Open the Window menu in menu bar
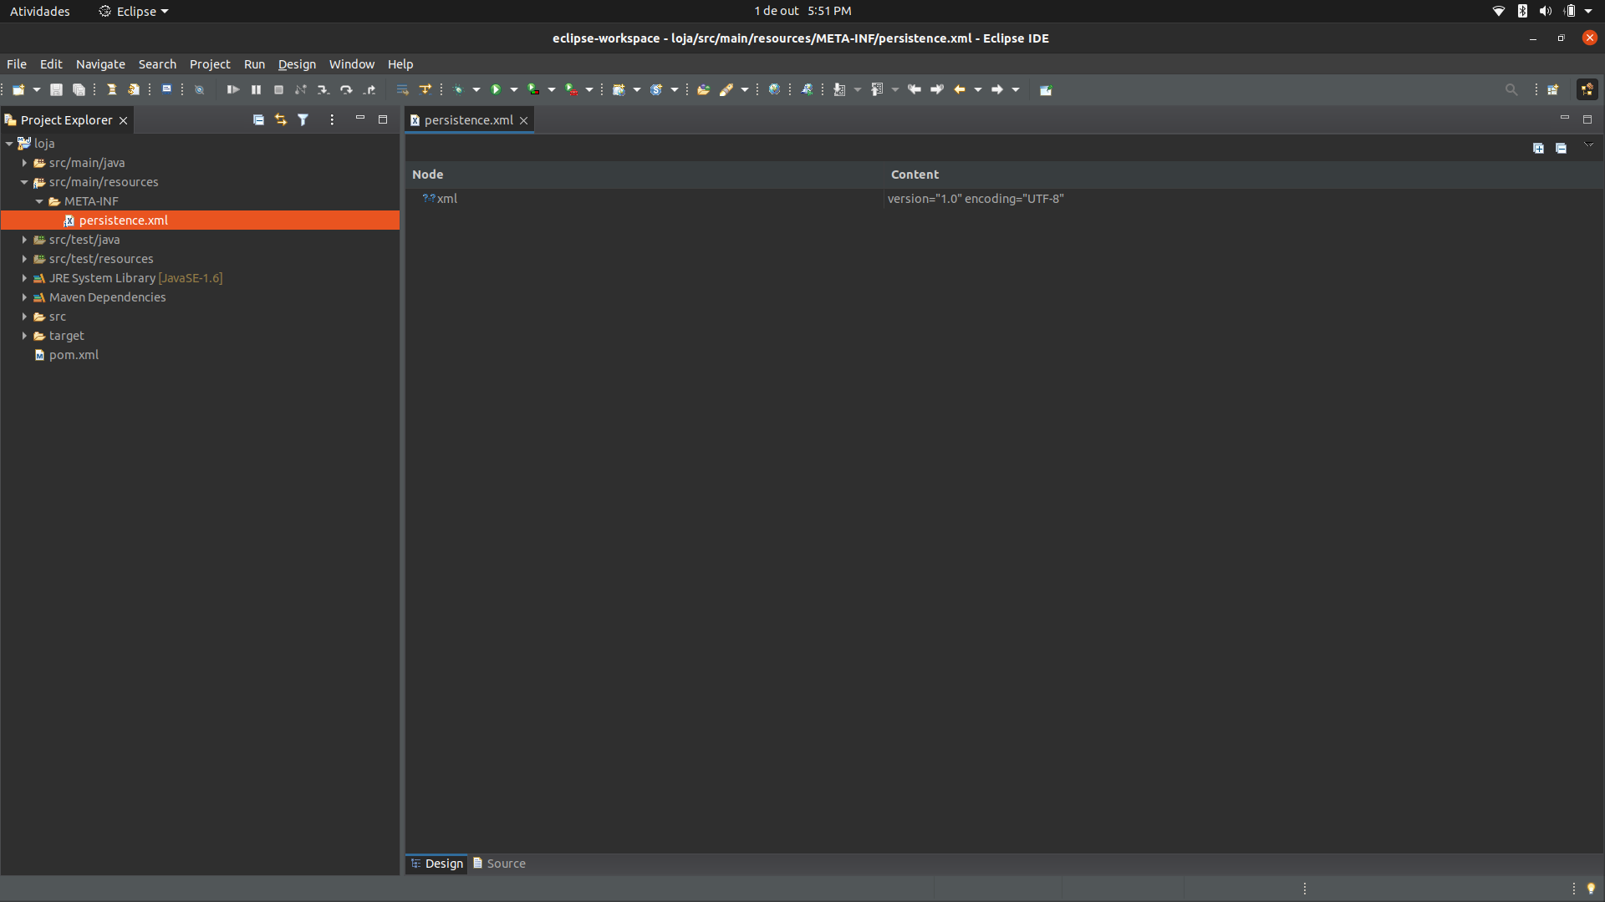This screenshot has height=902, width=1605. 352,63
